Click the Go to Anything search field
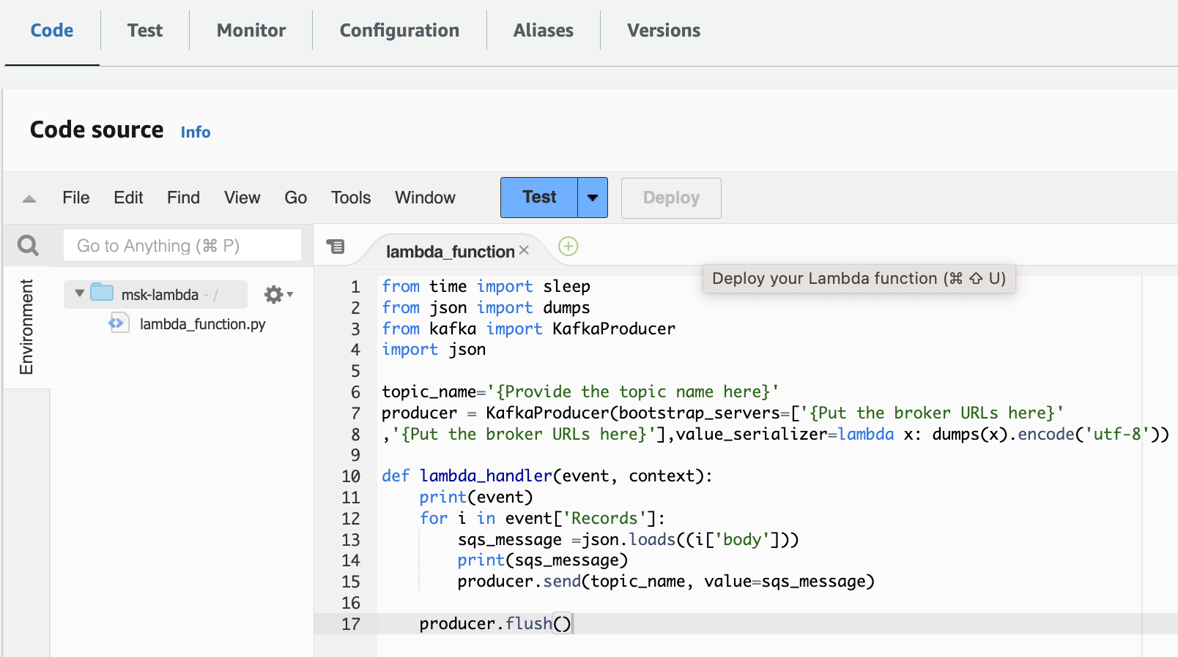This screenshot has height=657, width=1178. (182, 246)
